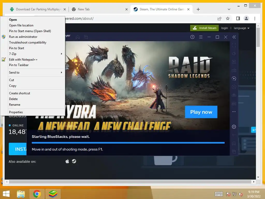Click BlueStacks home icon at sidebar bottom
Image resolution: width=265 pixels, height=199 pixels.
pyautogui.click(x=234, y=143)
